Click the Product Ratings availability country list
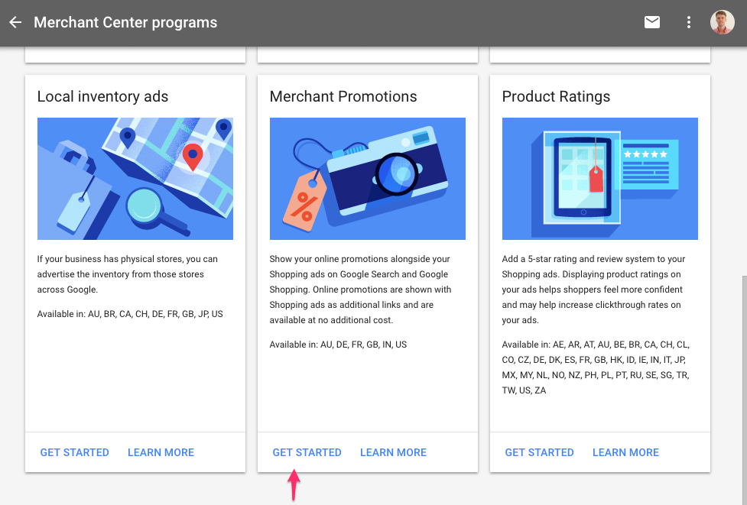The width and height of the screenshot is (747, 505). pos(596,367)
